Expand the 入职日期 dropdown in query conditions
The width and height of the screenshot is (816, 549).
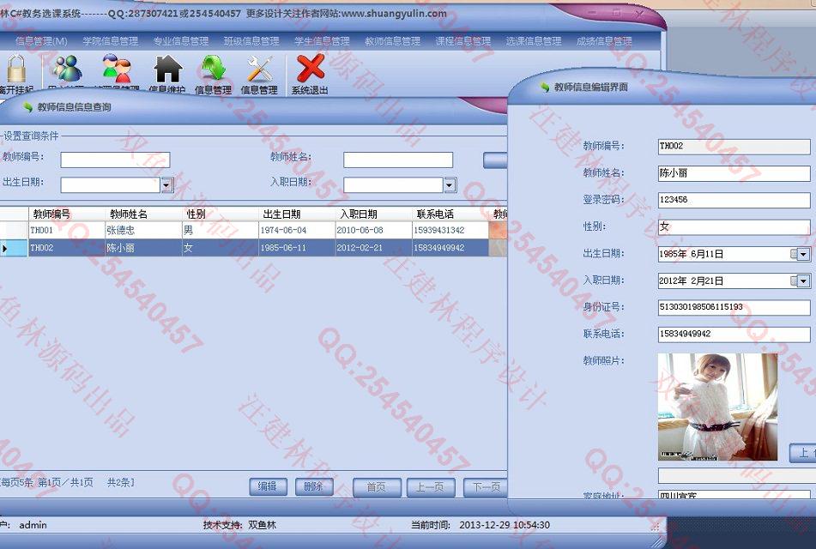[x=450, y=184]
